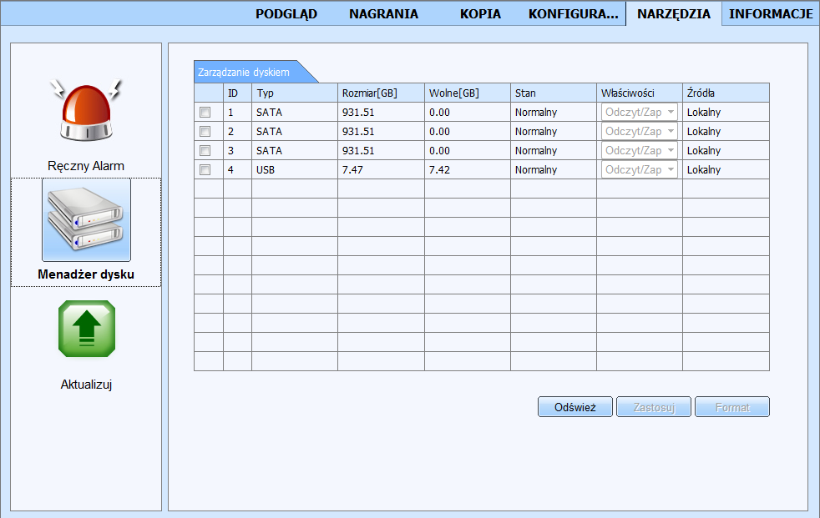Image resolution: width=820 pixels, height=518 pixels.
Task: Go to the INFORMACJE tab
Action: (771, 14)
